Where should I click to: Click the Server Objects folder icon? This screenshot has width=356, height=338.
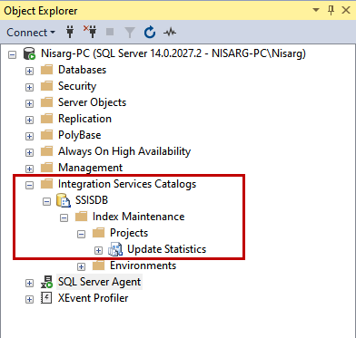[46, 102]
